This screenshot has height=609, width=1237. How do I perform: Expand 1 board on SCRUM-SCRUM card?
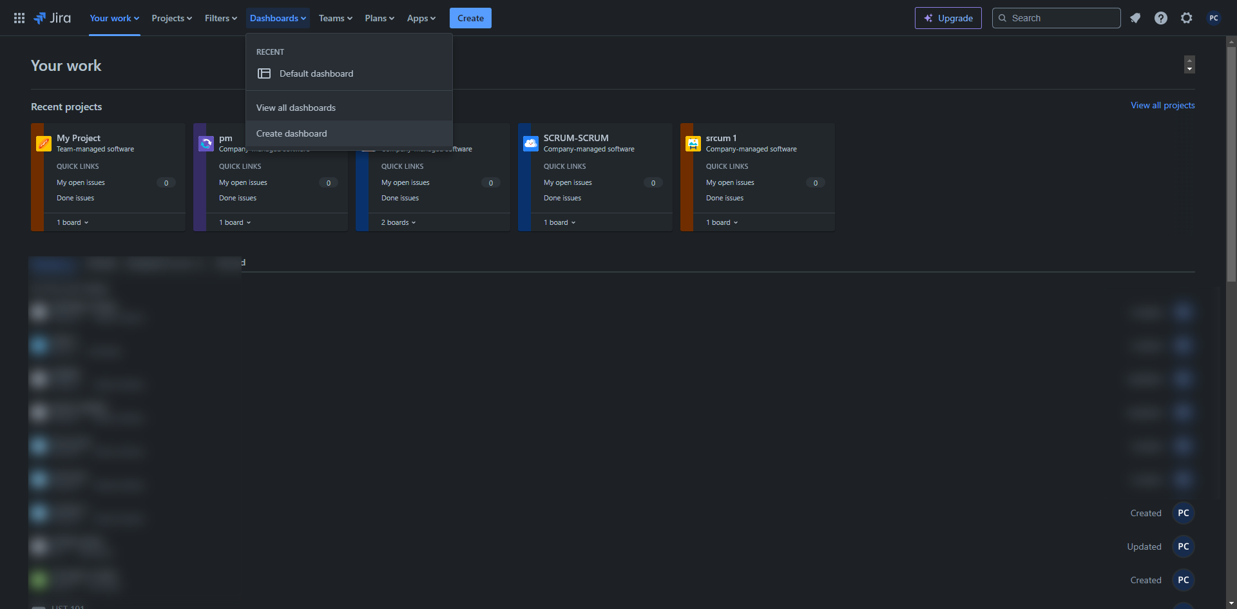tap(560, 222)
